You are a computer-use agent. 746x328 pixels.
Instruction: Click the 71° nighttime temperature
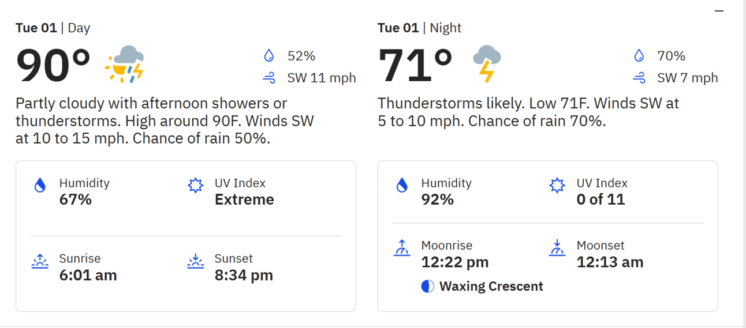click(x=415, y=65)
